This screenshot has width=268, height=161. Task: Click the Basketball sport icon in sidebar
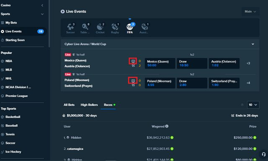3,117
